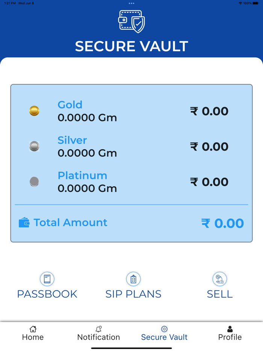Open the SIP Plans clipboard icon
Screen dimensions: 263x351
[x=133, y=279]
